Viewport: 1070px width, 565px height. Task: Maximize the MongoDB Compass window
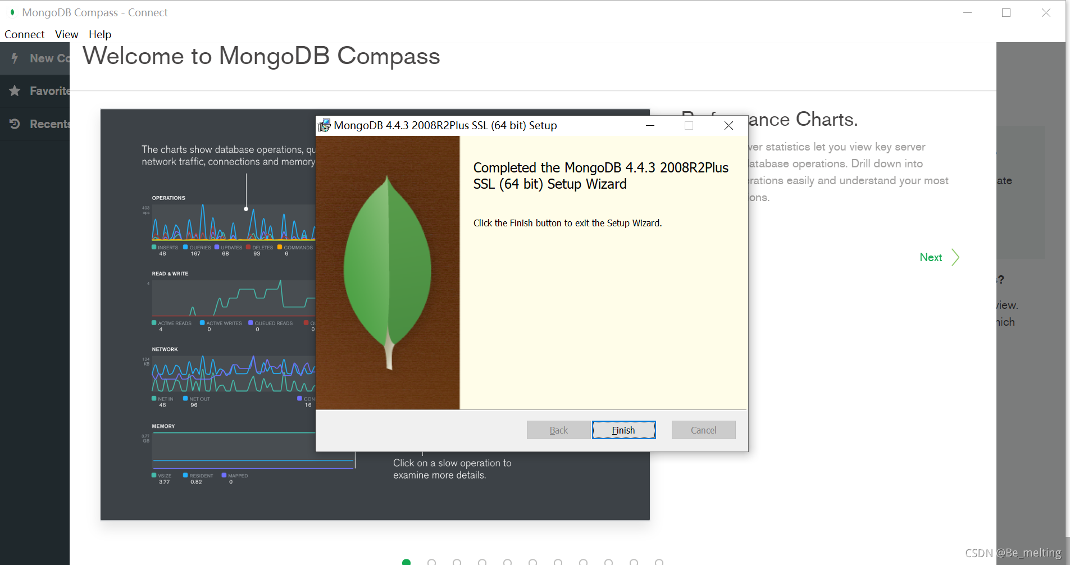pos(1006,12)
